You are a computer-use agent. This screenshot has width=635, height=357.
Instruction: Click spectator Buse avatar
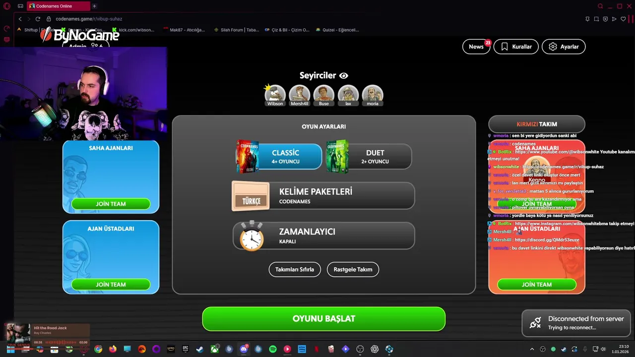324,95
